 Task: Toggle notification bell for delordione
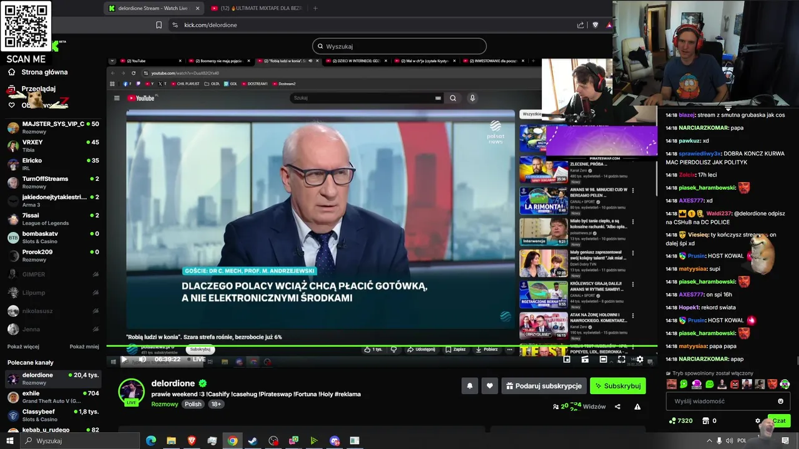pos(470,386)
